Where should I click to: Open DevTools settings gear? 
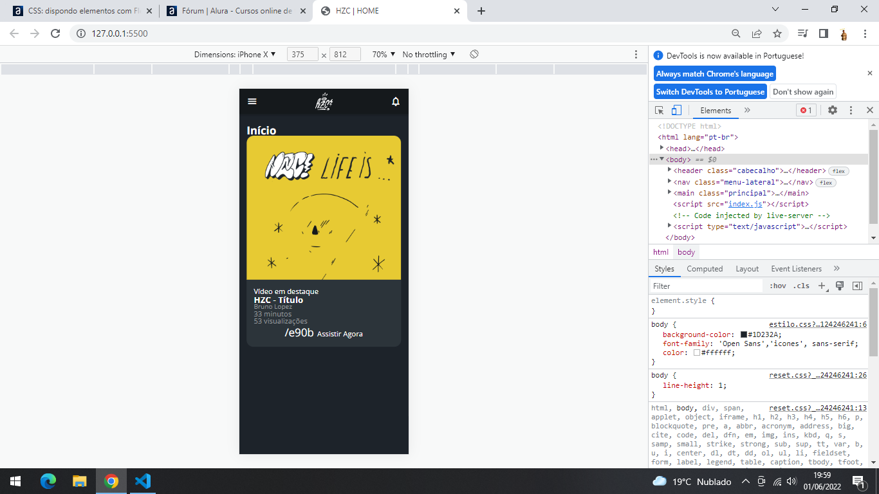[x=833, y=110]
